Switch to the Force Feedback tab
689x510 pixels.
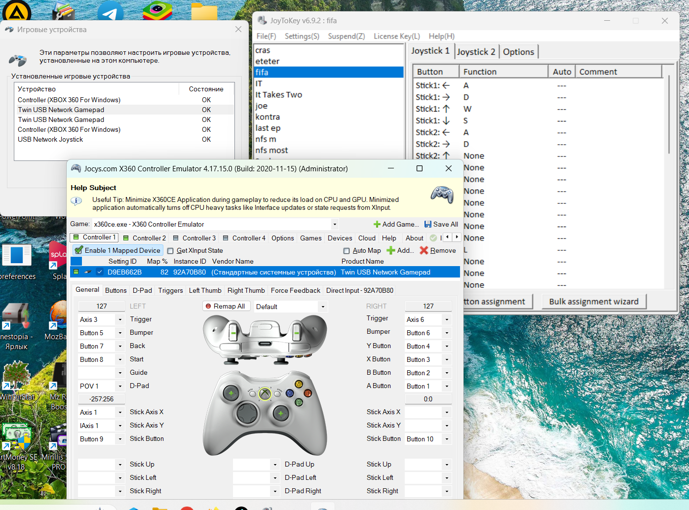[295, 290]
